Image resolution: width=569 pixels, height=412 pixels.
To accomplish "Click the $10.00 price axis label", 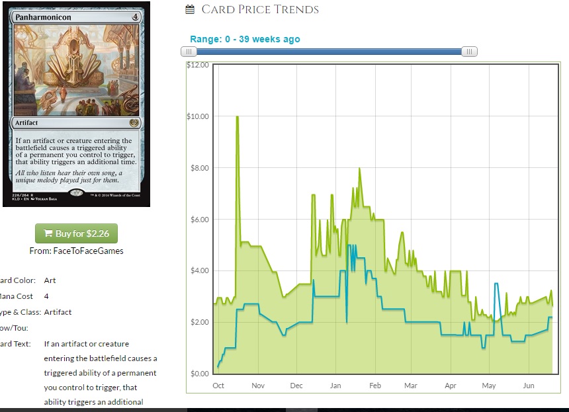I will pos(198,116).
